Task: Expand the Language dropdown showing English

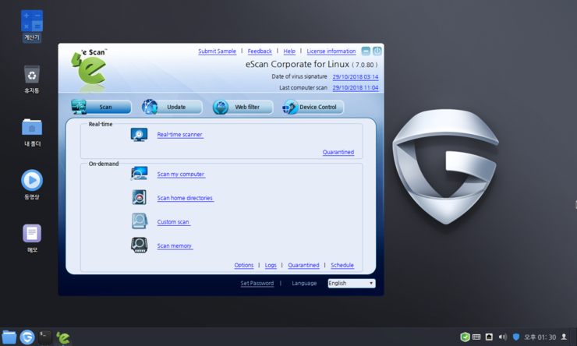Action: coord(352,283)
